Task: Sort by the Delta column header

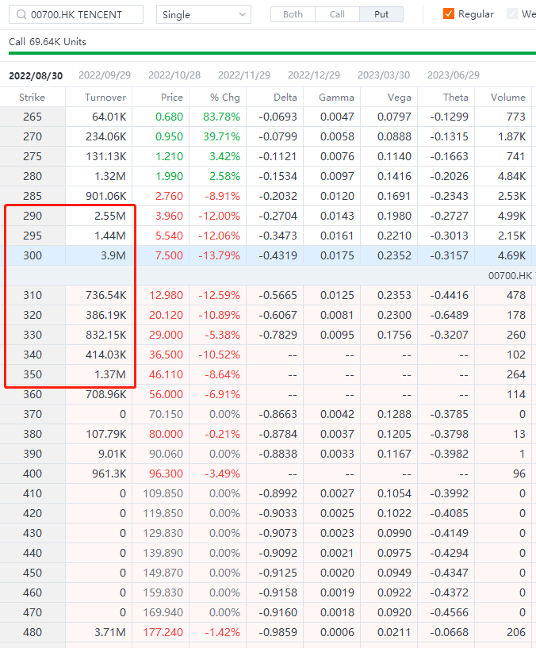Action: [x=285, y=97]
